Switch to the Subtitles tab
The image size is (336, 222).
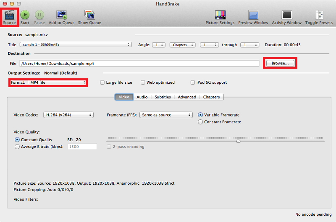[x=163, y=97]
